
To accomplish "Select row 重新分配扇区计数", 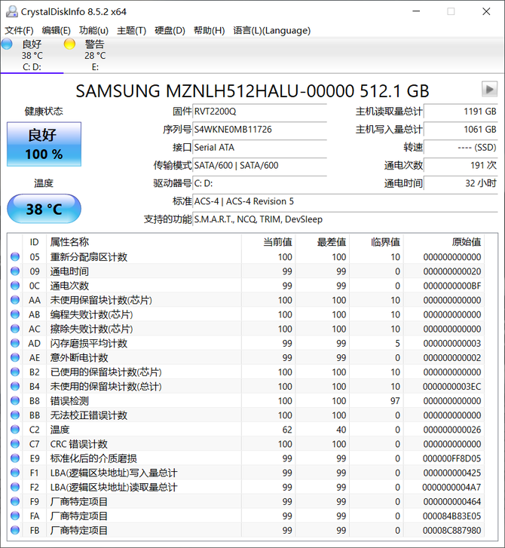I will [x=246, y=257].
